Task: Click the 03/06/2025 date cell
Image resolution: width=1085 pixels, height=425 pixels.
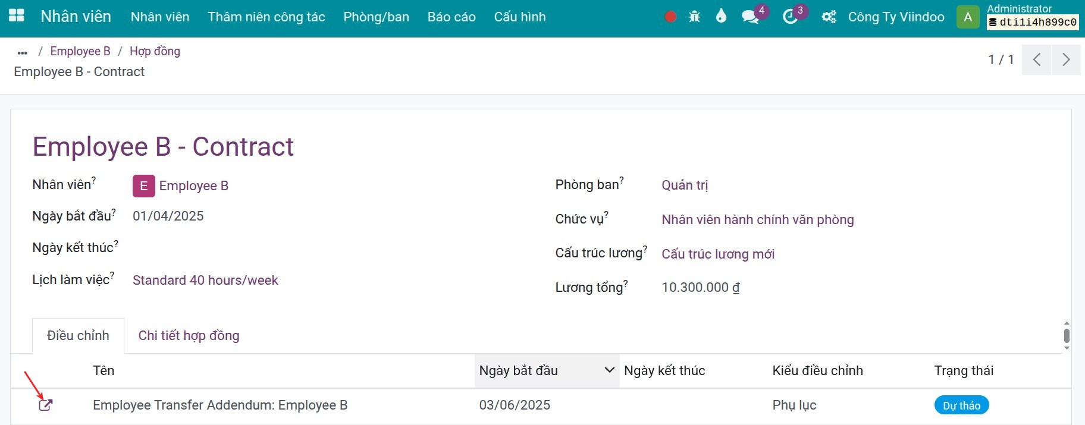Action: [x=515, y=405]
